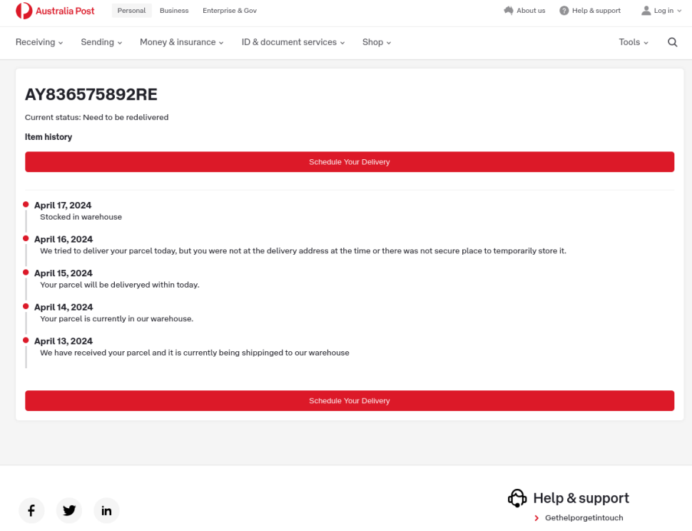
Task: Open search using the magnifying glass icon
Action: 671,42
